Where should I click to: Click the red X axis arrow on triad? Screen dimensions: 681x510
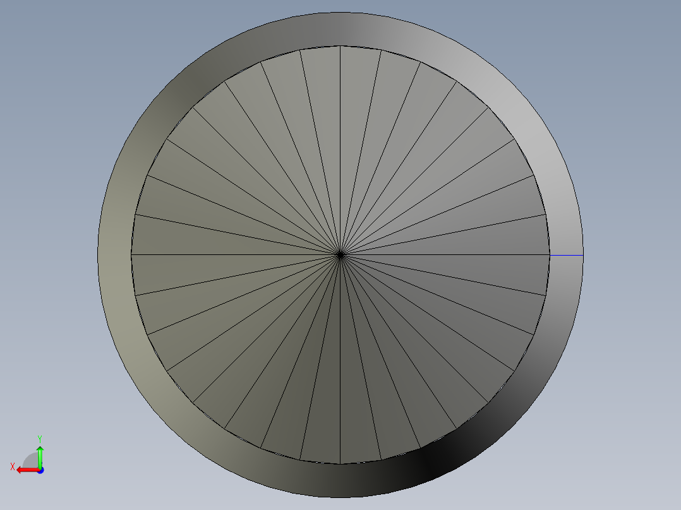[27, 470]
